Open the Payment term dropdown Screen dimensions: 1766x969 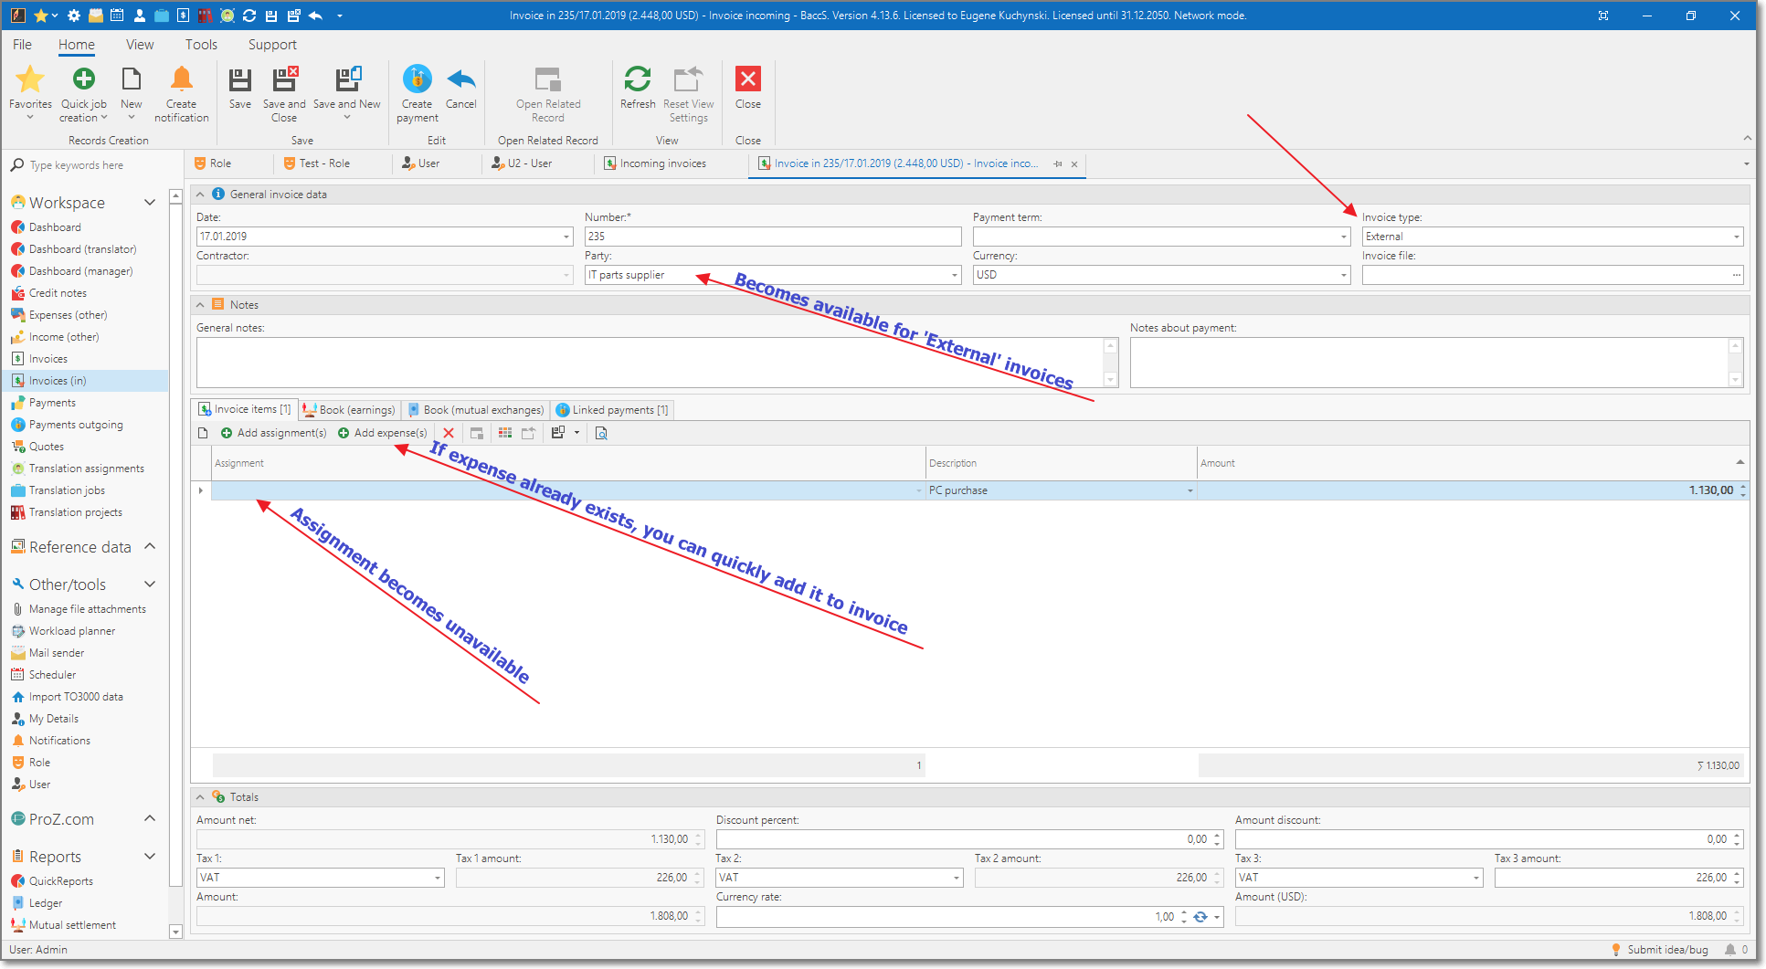(1343, 237)
